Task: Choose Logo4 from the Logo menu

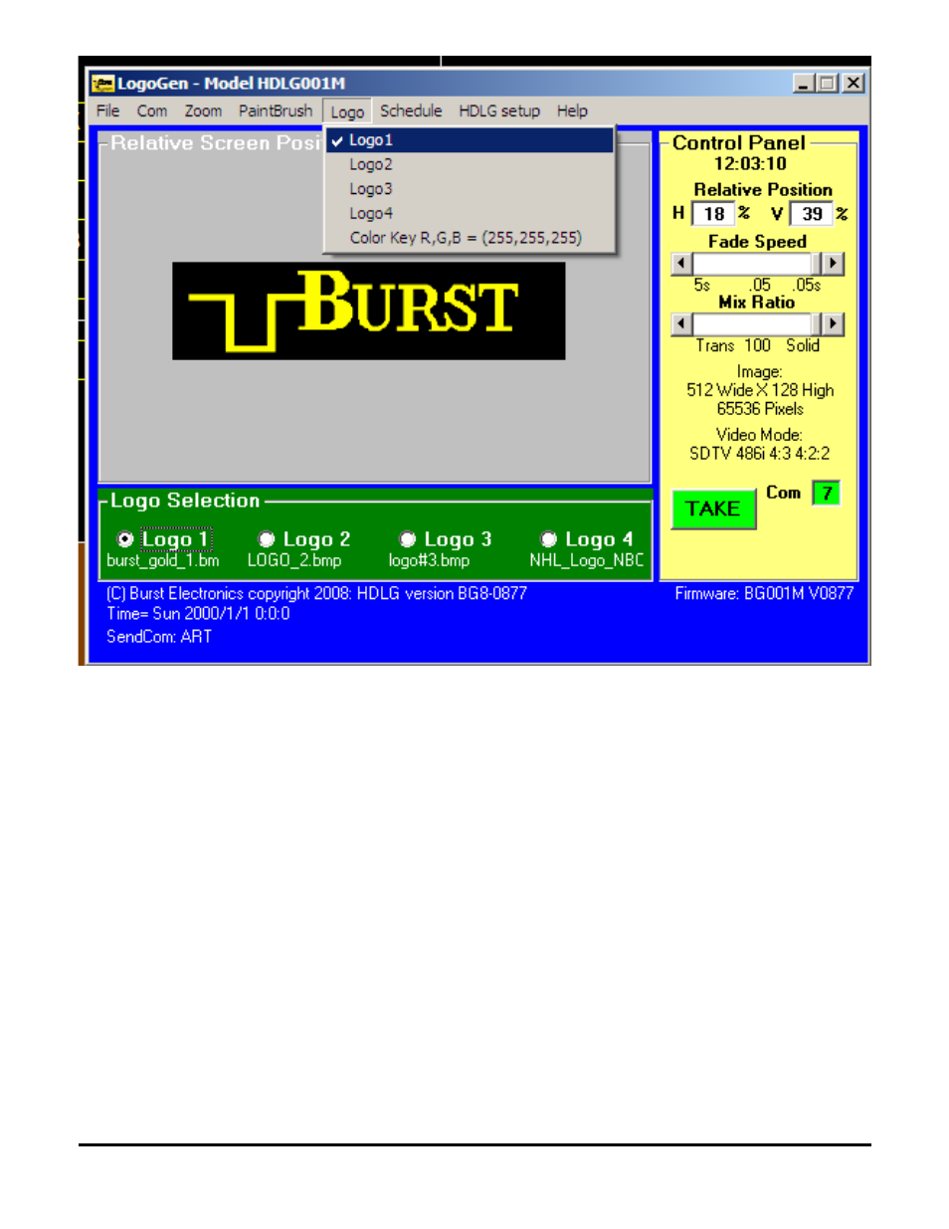Action: pos(470,213)
